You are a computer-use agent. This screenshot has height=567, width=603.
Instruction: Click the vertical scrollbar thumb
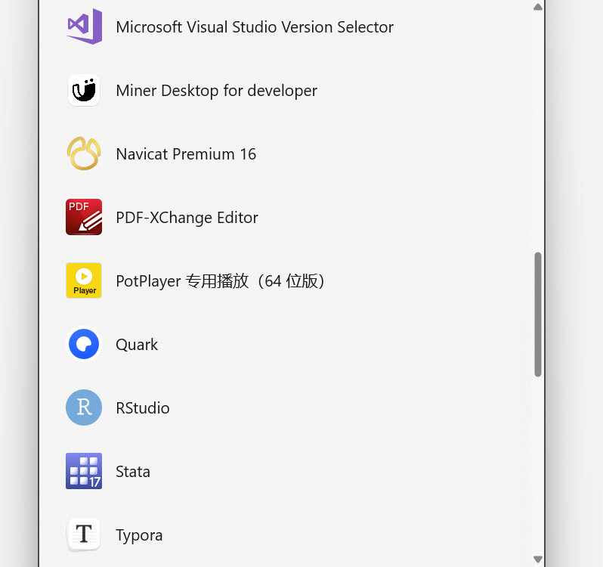(x=538, y=314)
